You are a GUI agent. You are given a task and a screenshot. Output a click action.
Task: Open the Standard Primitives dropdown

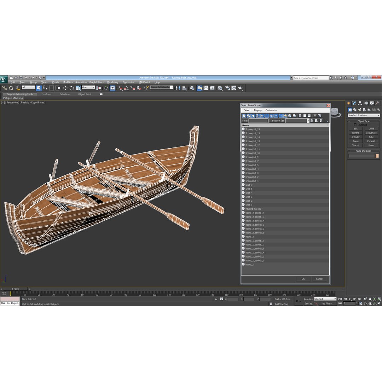coord(364,115)
